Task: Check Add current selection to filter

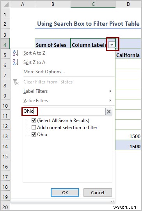Action: pyautogui.click(x=34, y=127)
